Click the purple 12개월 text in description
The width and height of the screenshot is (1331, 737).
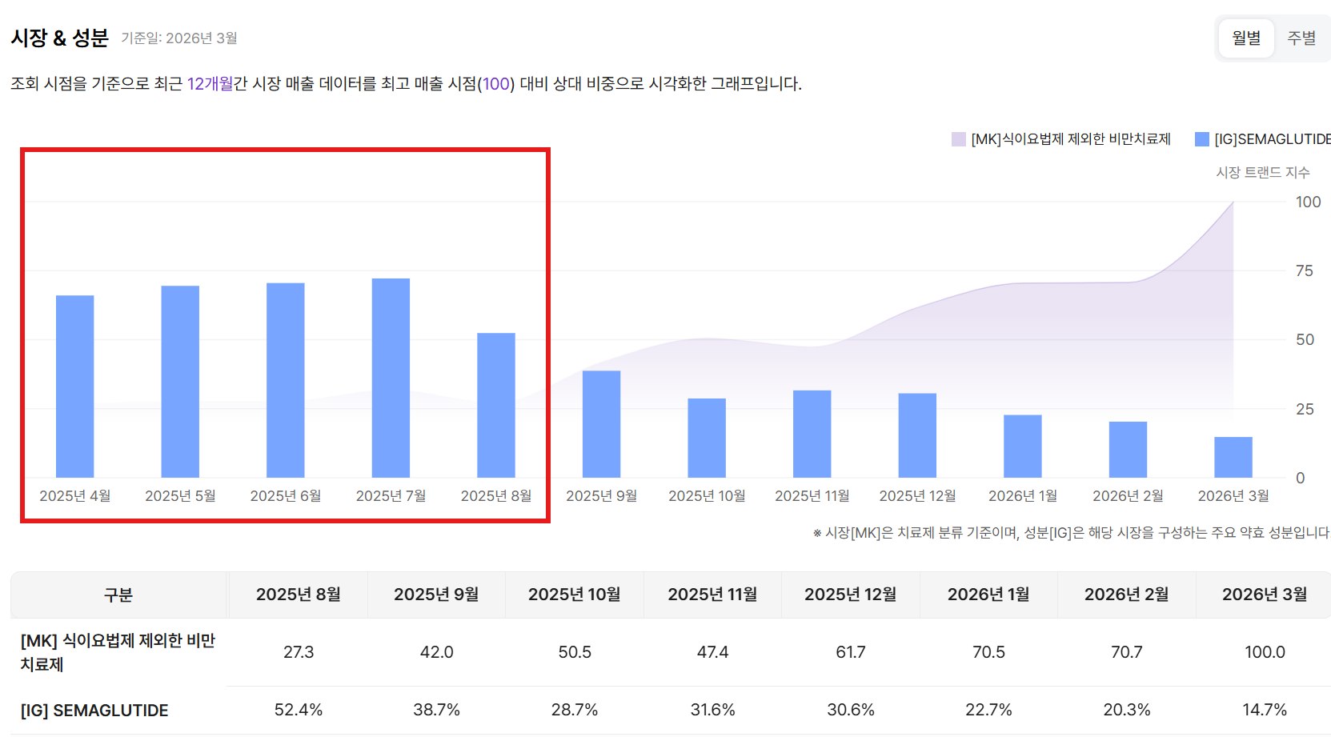pyautogui.click(x=210, y=84)
